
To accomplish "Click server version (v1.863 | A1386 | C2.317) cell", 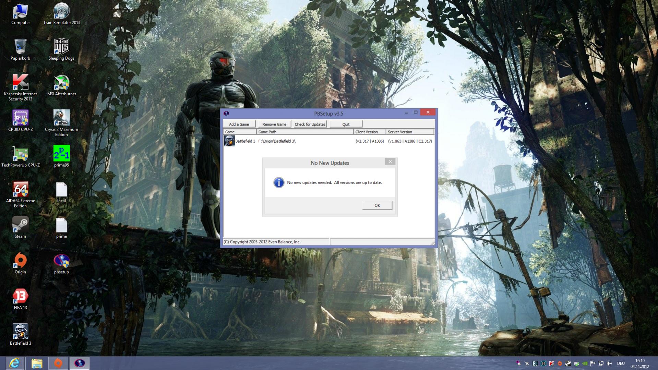I will tap(410, 141).
